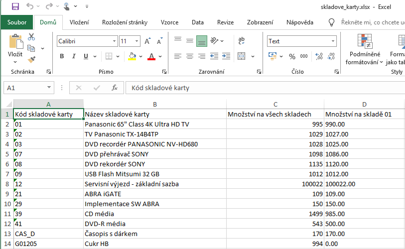This screenshot has width=405, height=249.
Task: Open the font size 11 dropdown
Action: 136,41
